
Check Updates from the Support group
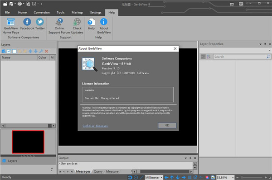point(77,26)
